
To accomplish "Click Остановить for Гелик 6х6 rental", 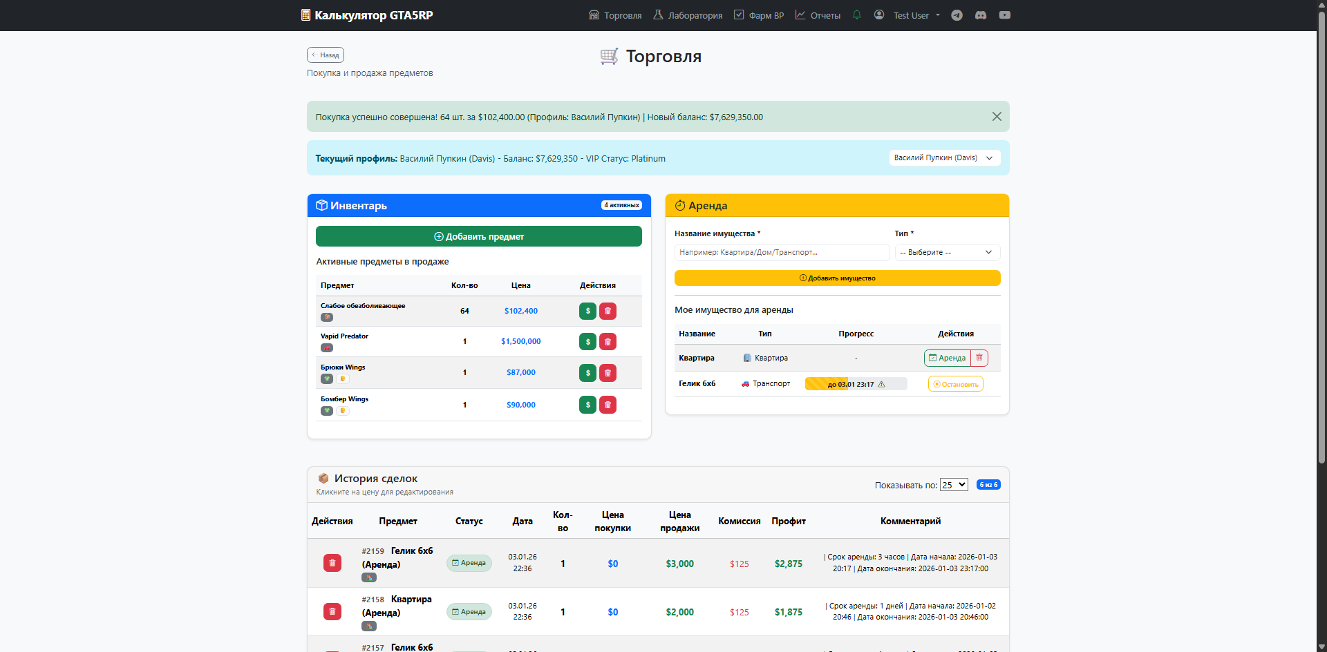I will pyautogui.click(x=956, y=384).
